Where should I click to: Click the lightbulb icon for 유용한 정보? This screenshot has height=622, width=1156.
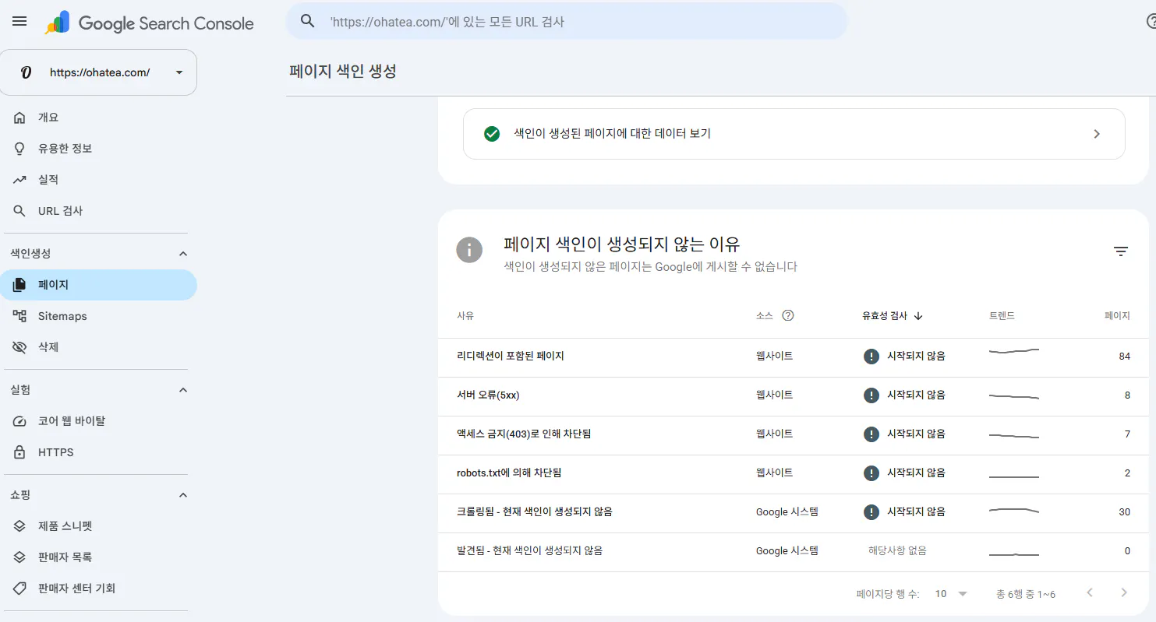(x=20, y=149)
